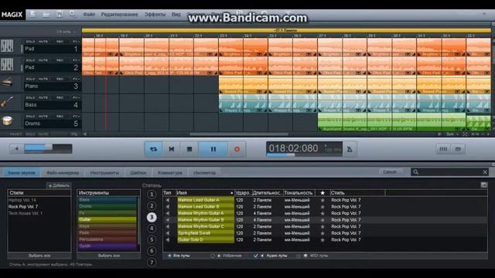The width and height of the screenshot is (495, 278).
Task: Stop playback with the stop button
Action: pyautogui.click(x=189, y=149)
